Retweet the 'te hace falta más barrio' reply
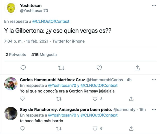This screenshot has height=134, width=160. pos(59,128)
